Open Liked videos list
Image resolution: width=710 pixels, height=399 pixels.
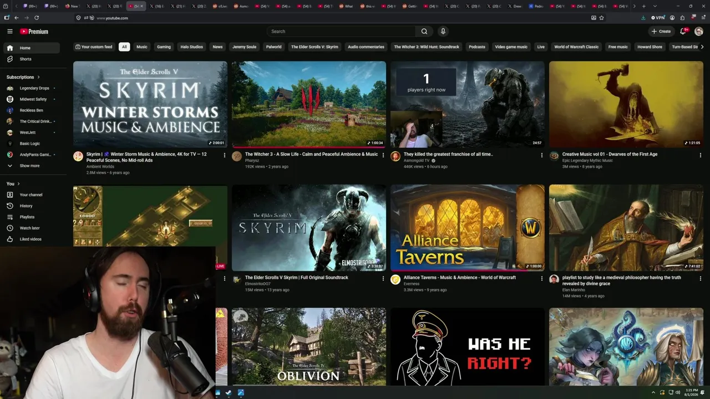(x=32, y=239)
